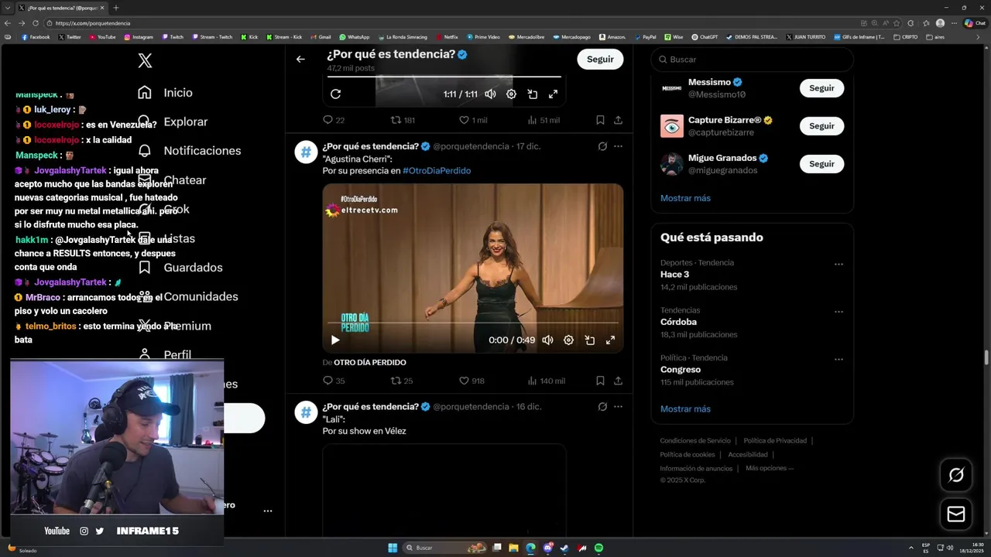Open Política de Privacidad footer link
The width and height of the screenshot is (991, 557).
[x=775, y=441]
